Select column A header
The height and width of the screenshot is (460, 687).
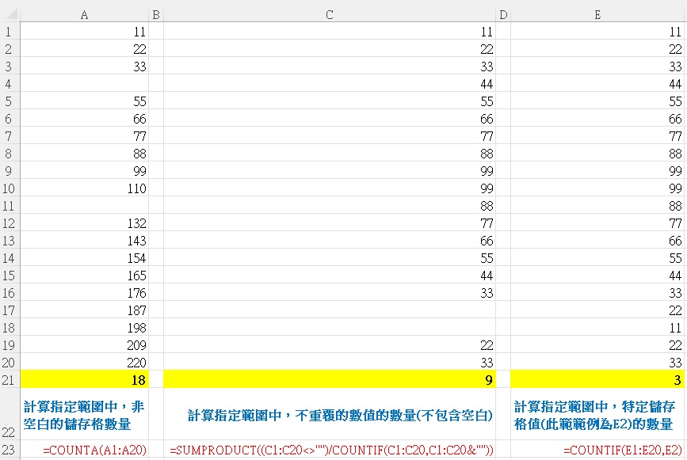coord(84,14)
